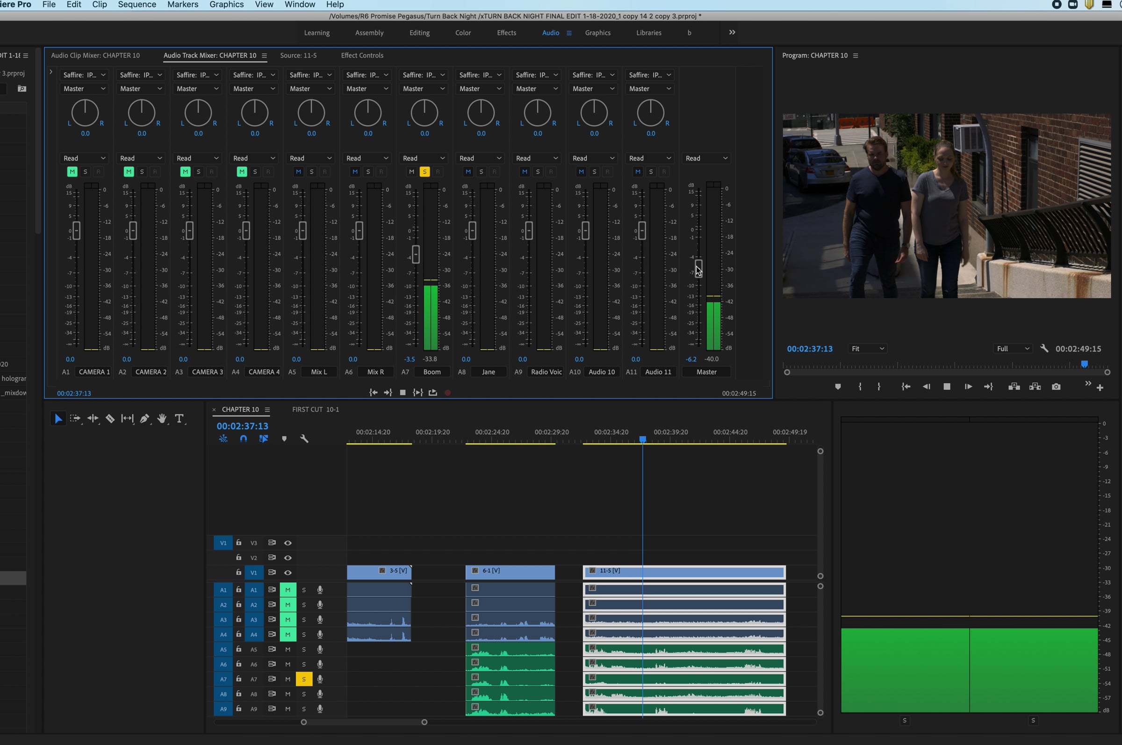Image resolution: width=1122 pixels, height=745 pixels.
Task: Toggle the Snap magnet in timeline
Action: [243, 438]
